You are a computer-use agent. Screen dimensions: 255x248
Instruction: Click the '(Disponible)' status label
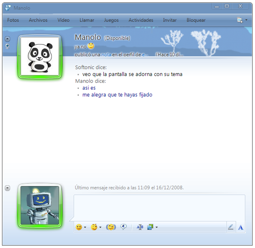tap(117, 38)
